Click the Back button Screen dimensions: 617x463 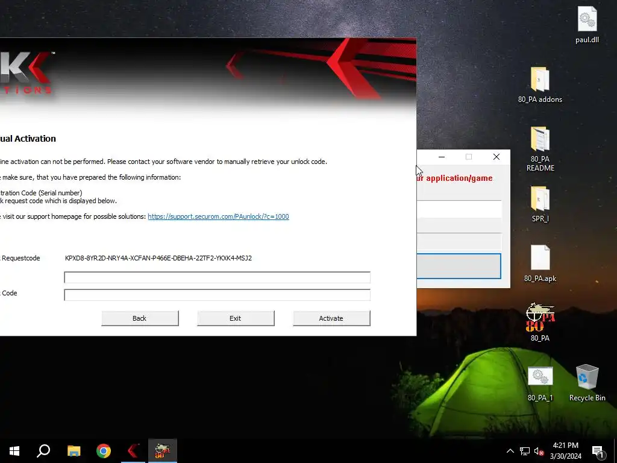[x=140, y=318]
